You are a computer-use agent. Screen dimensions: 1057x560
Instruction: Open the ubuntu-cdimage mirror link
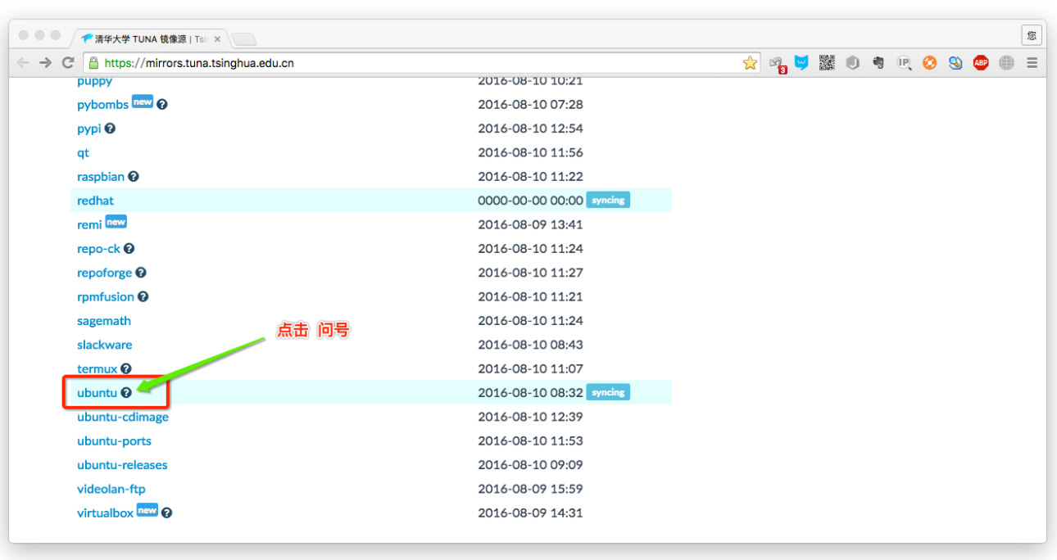click(122, 417)
